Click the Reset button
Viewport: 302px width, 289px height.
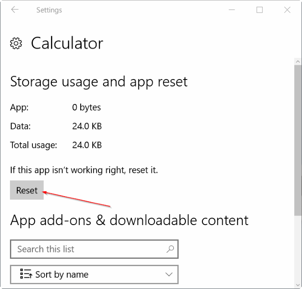tap(27, 190)
